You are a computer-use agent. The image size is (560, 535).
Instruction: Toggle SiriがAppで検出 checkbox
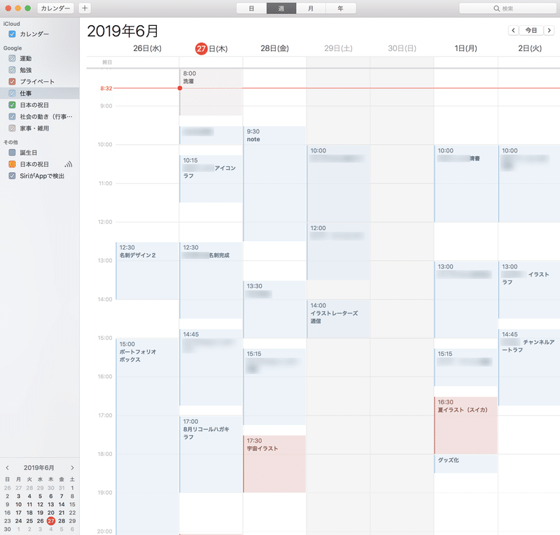tap(12, 176)
